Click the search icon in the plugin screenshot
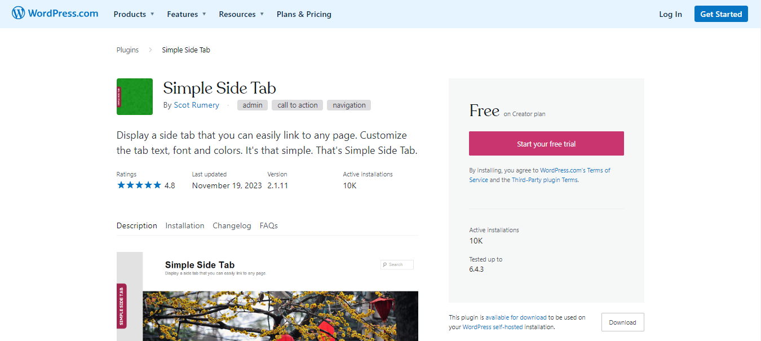This screenshot has width=761, height=341. point(384,264)
